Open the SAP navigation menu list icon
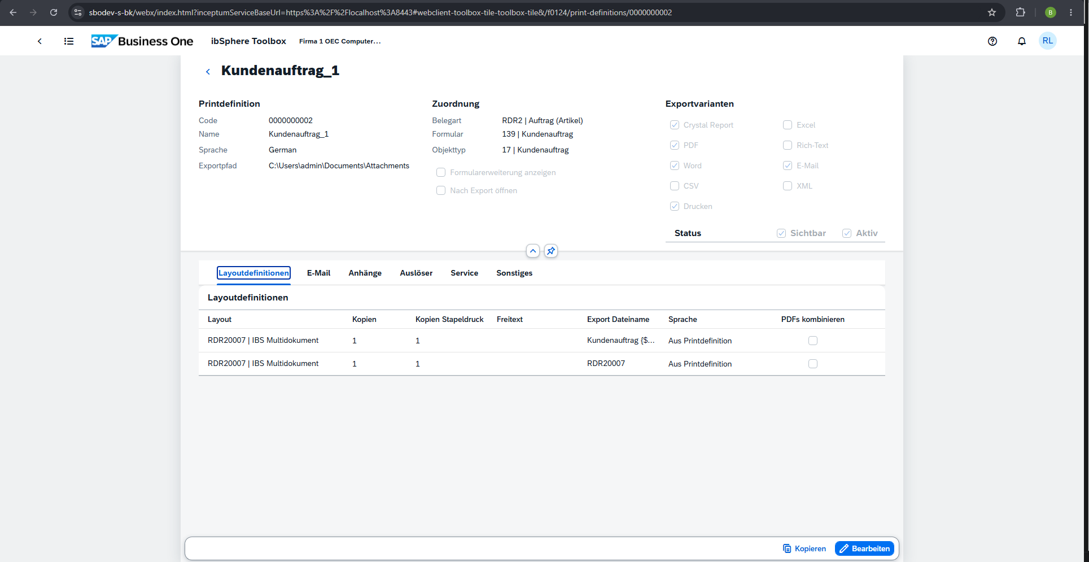 [69, 41]
